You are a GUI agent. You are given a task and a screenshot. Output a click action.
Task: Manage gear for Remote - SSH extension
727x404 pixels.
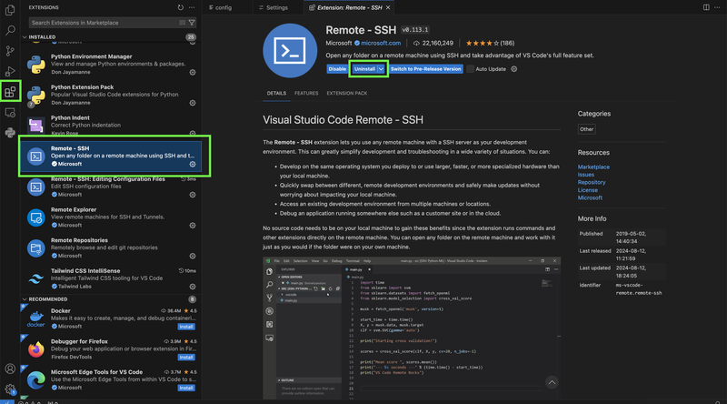pos(193,165)
